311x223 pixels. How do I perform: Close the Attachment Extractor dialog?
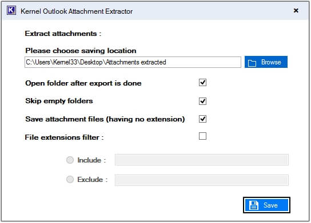pos(296,10)
